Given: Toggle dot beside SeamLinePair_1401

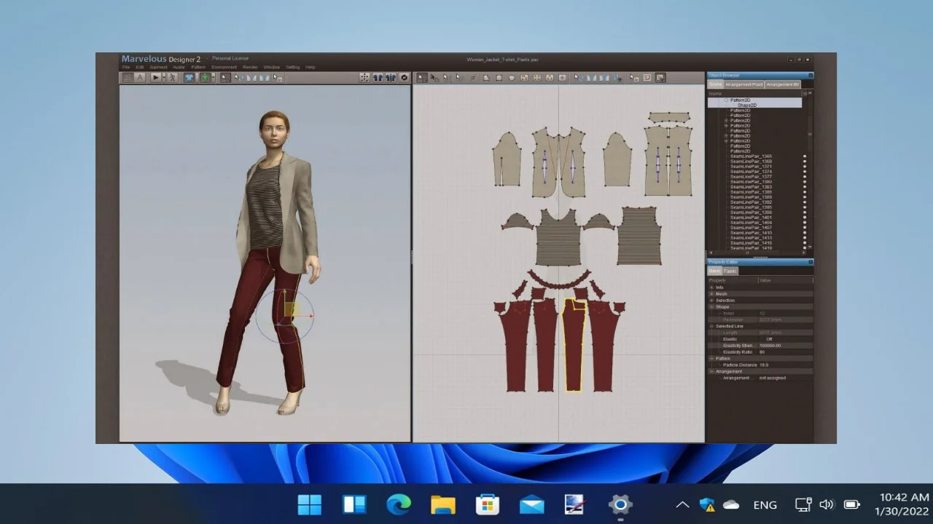Looking at the screenshot, I should pos(805,217).
